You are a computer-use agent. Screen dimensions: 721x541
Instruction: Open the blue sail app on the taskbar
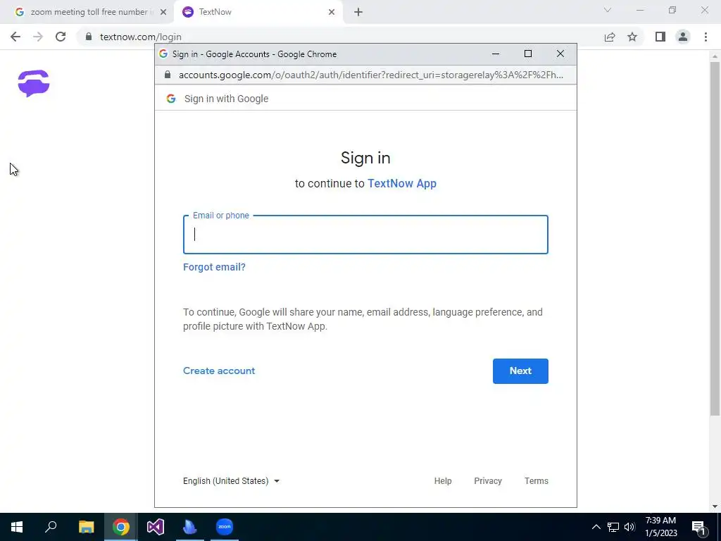click(x=190, y=527)
